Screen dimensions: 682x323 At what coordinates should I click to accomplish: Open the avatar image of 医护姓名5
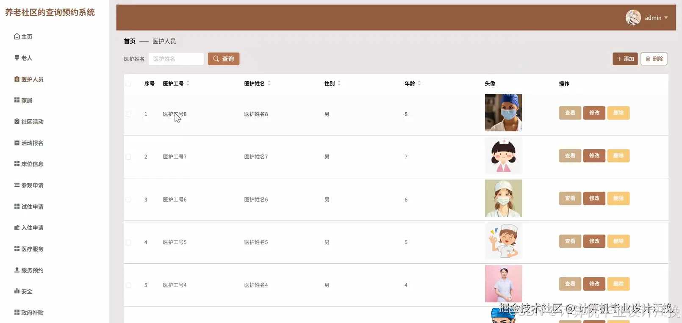[503, 241]
